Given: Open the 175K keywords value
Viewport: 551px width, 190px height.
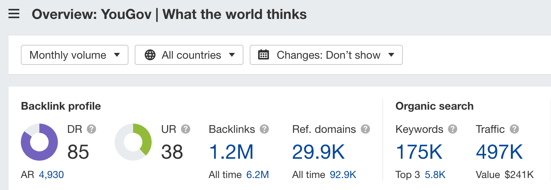Looking at the screenshot, I should (x=419, y=152).
